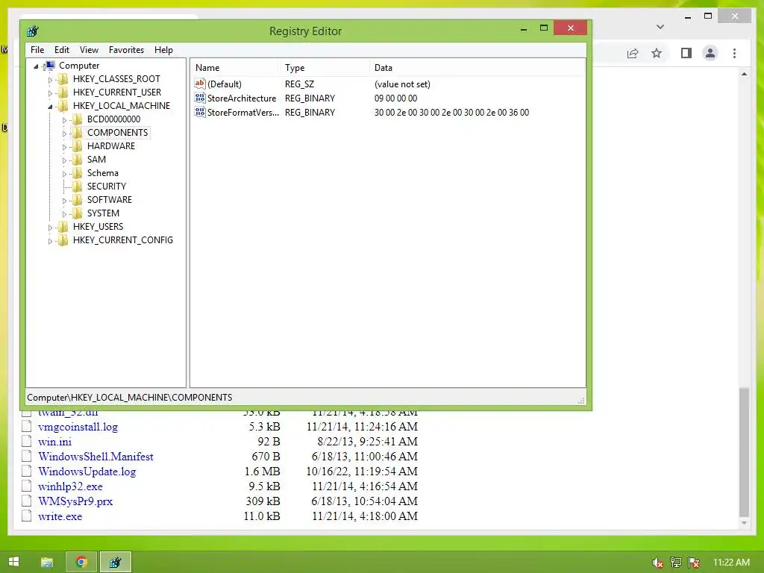The width and height of the screenshot is (764, 573).
Task: Click HKEY_CURRENT_USER folder icon
Action: coord(63,92)
